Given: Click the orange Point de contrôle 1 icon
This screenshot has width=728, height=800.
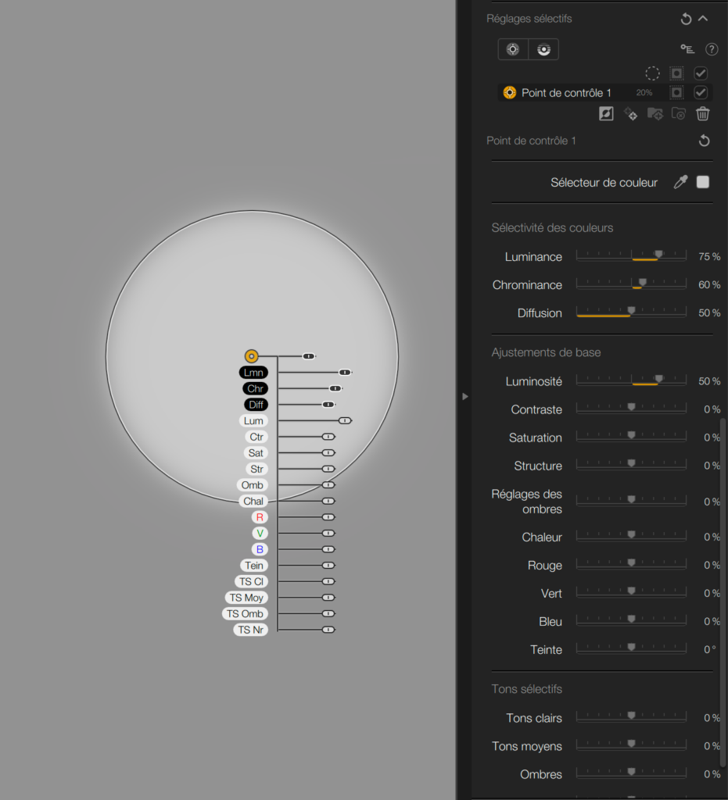Looking at the screenshot, I should tap(510, 92).
